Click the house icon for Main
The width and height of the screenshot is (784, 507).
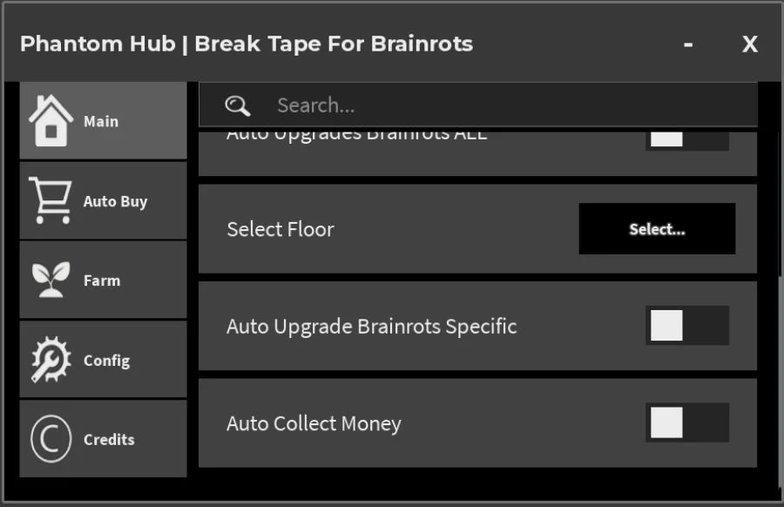(x=51, y=120)
